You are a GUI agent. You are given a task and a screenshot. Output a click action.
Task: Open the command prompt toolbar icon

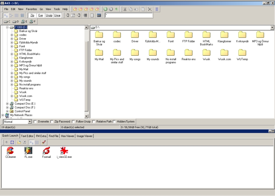click(x=99, y=15)
